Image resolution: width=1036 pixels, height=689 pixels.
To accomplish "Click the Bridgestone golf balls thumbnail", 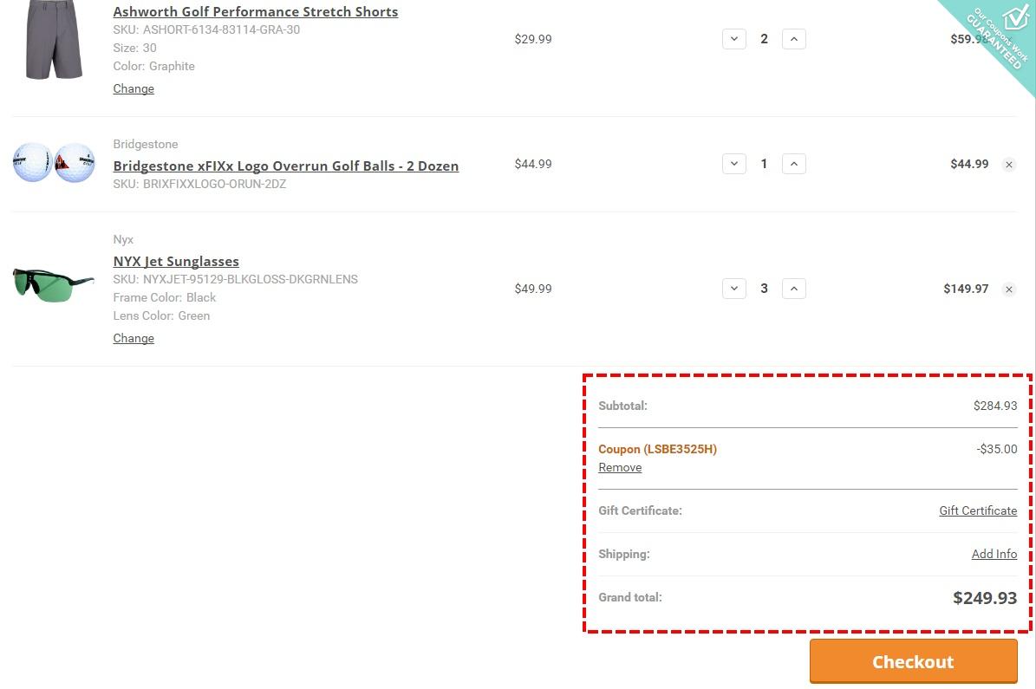I will (x=54, y=163).
